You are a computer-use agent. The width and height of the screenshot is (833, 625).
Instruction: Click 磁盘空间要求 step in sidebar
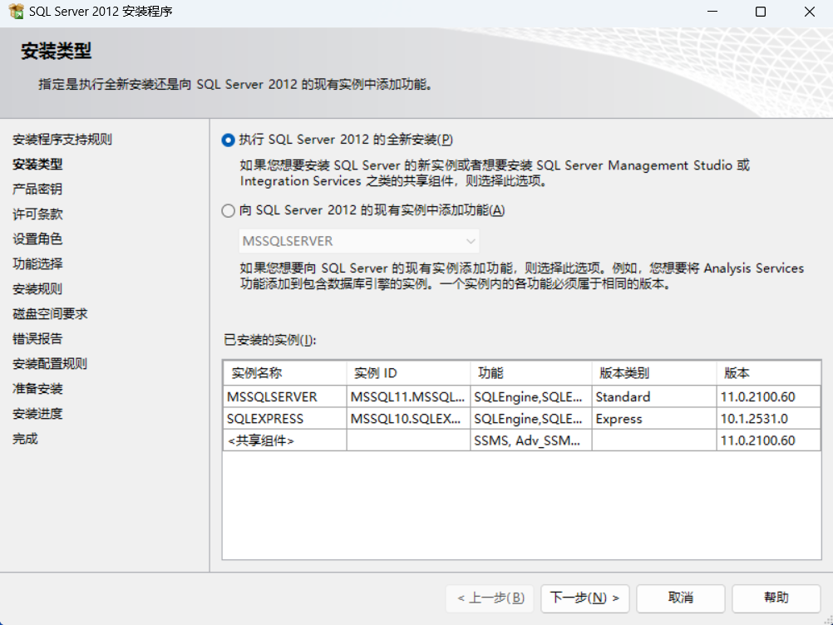click(x=50, y=314)
